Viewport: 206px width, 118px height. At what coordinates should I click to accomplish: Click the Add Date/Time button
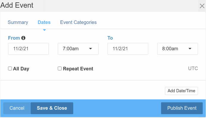[181, 91]
